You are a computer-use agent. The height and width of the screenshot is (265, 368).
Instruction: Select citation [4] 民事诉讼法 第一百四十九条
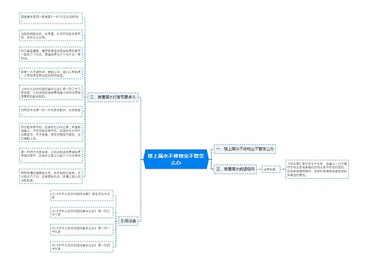[82, 247]
